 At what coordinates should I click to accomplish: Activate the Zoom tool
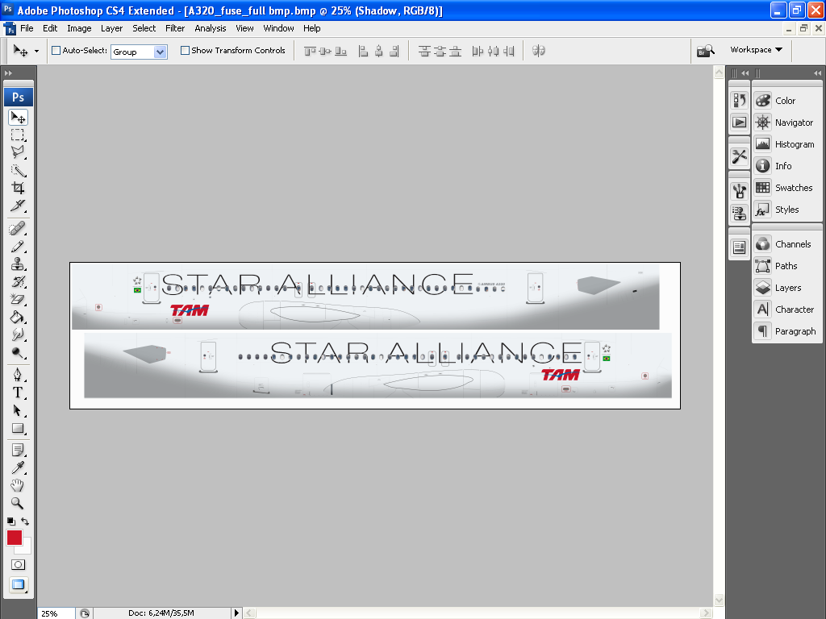tap(18, 503)
